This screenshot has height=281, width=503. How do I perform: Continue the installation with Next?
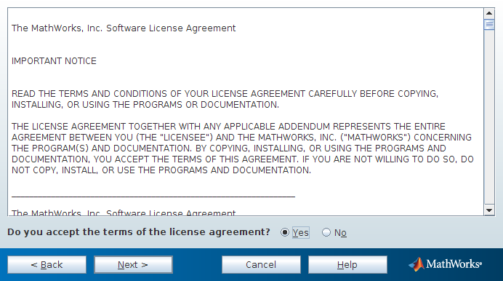pyautogui.click(x=133, y=265)
